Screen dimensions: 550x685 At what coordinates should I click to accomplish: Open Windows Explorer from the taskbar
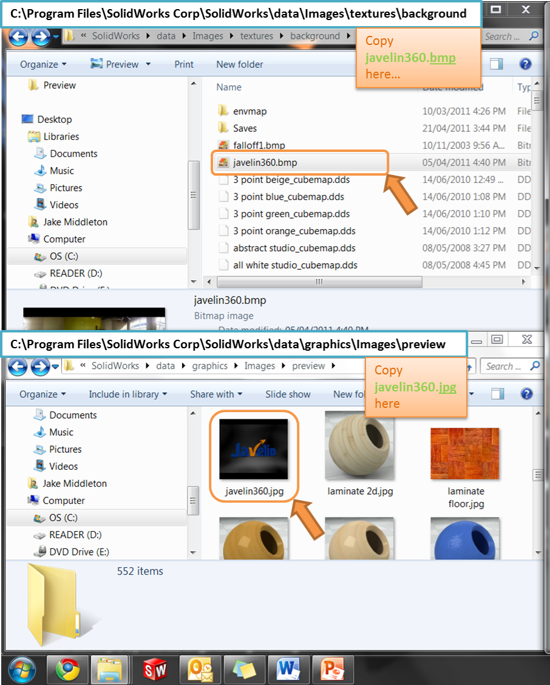[x=109, y=670]
